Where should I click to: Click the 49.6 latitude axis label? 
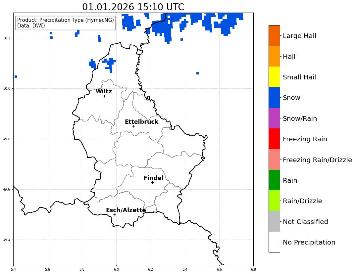7,189
